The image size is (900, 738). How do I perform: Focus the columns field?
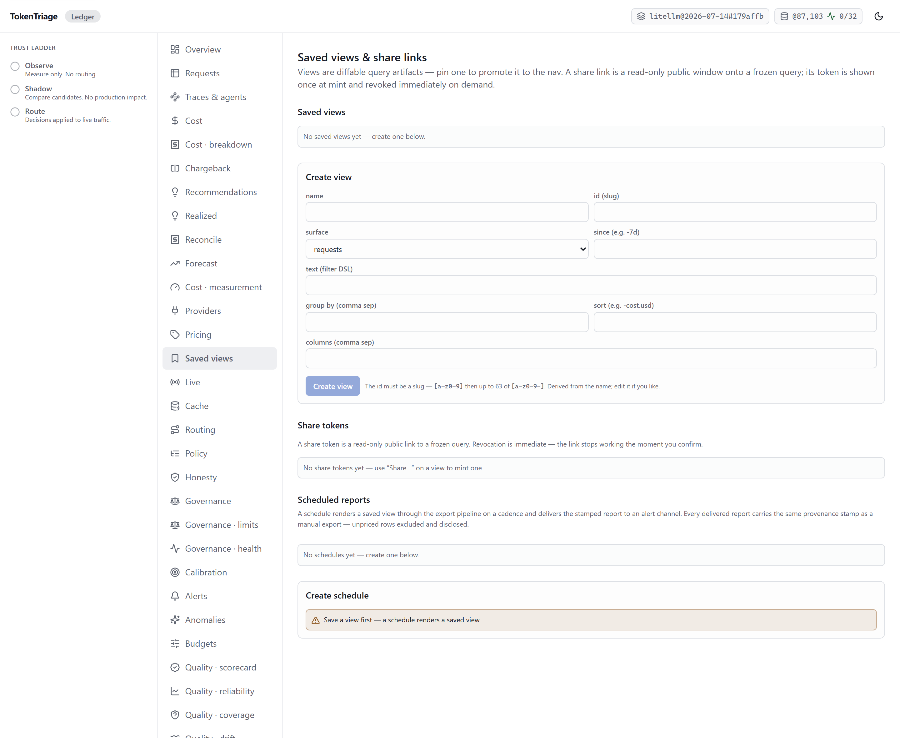tap(591, 358)
